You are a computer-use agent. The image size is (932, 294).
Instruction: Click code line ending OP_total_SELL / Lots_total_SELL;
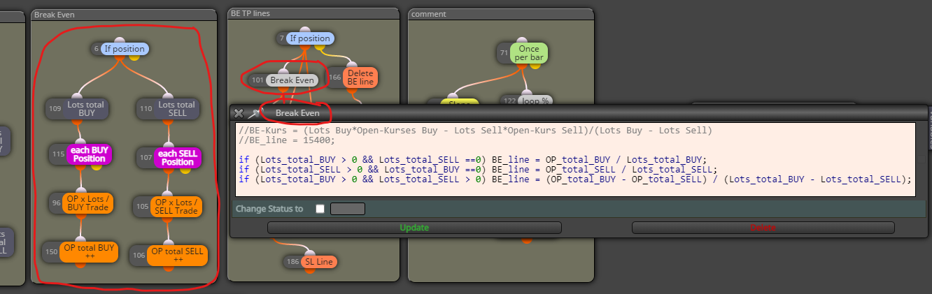pos(478,169)
